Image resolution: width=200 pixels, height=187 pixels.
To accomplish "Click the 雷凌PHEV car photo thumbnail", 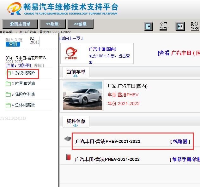I will [x=83, y=96].
